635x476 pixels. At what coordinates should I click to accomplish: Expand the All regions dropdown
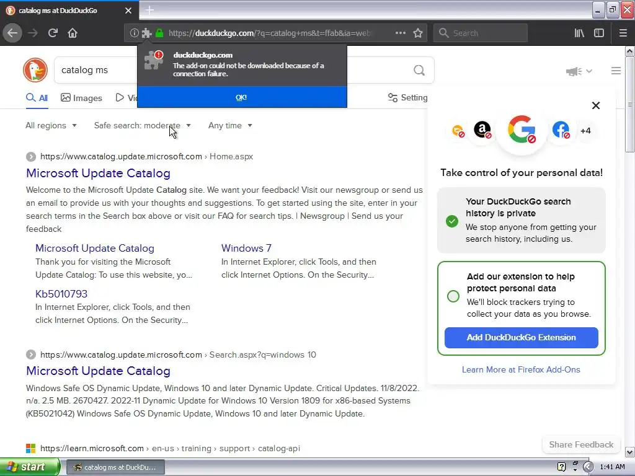(51, 125)
